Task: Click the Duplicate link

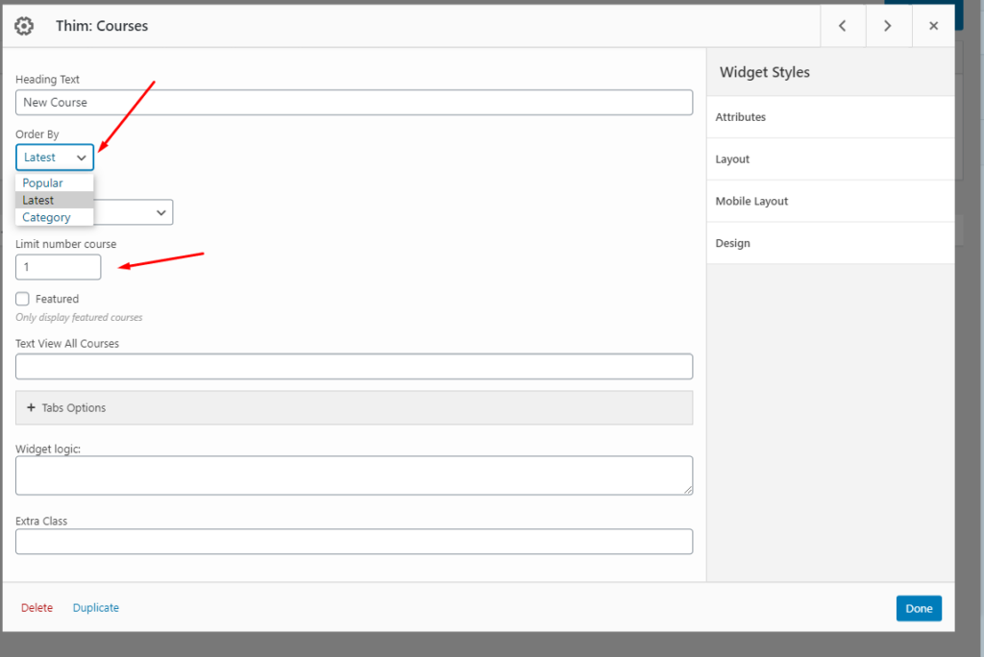Action: (x=96, y=607)
